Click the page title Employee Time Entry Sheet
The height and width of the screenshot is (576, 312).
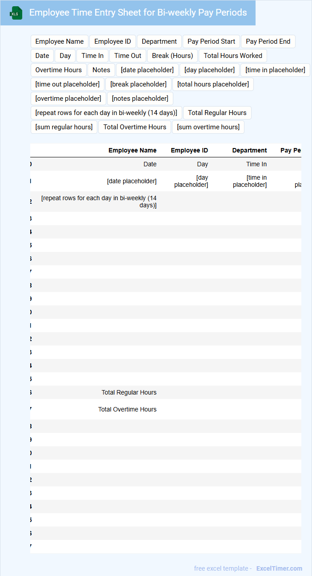coord(138,12)
